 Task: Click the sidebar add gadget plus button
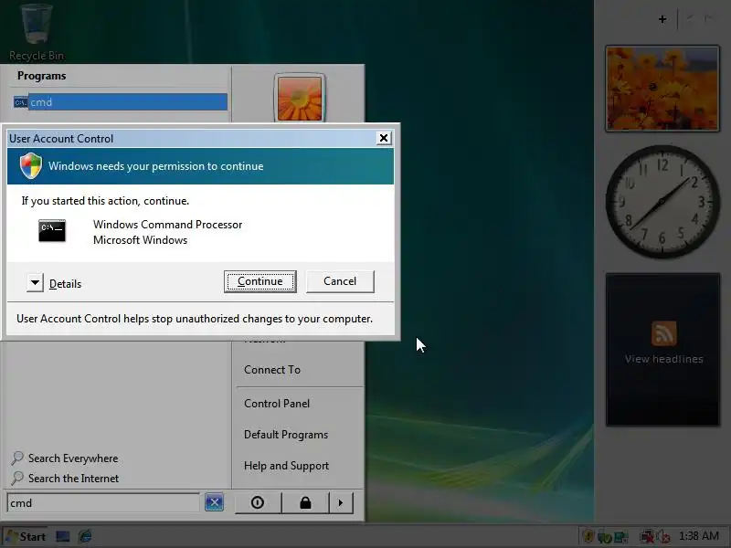click(x=662, y=19)
